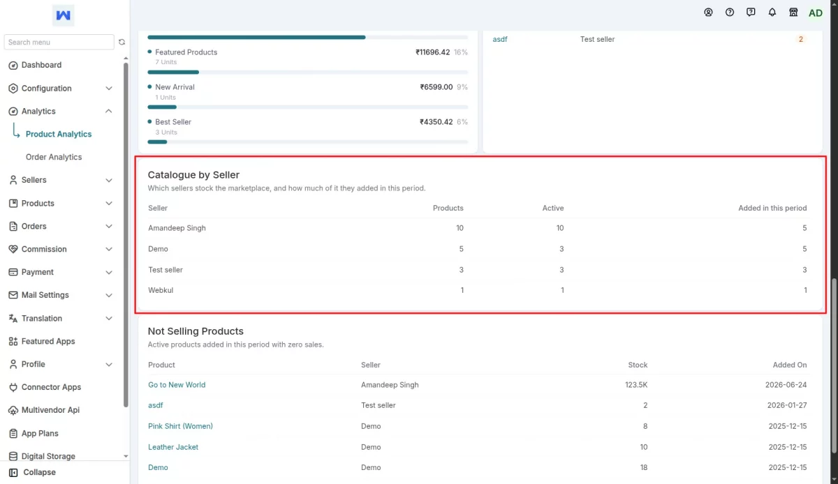Open the Pink Shirt (Women) product link
The width and height of the screenshot is (838, 484).
tap(180, 426)
